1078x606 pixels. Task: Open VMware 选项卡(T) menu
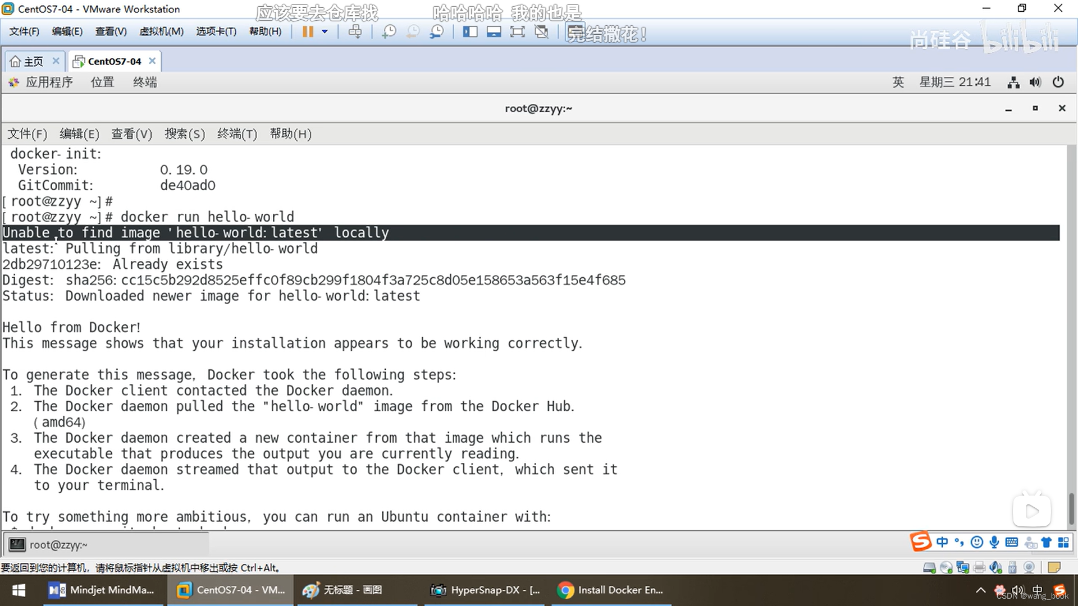(216, 31)
